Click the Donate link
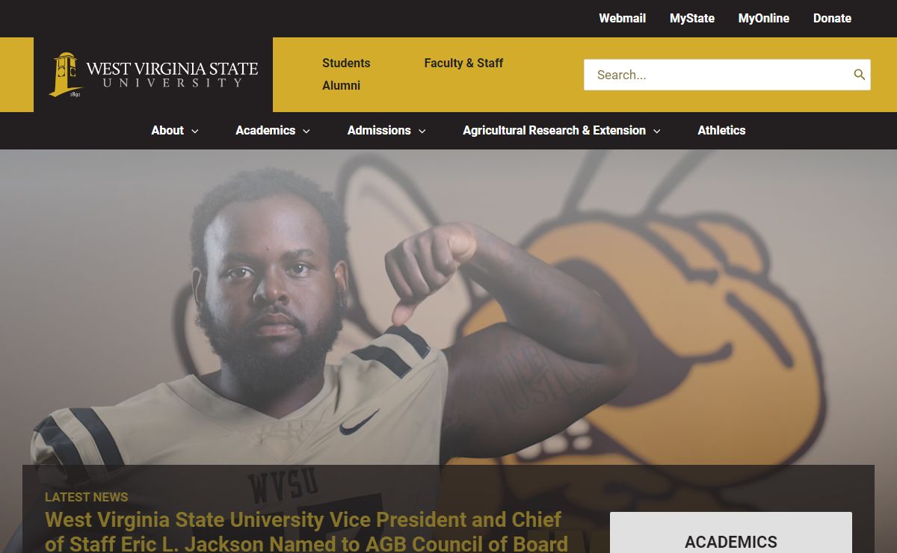The image size is (897, 553). [x=832, y=18]
